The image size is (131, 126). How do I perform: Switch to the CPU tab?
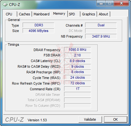point(10,14)
